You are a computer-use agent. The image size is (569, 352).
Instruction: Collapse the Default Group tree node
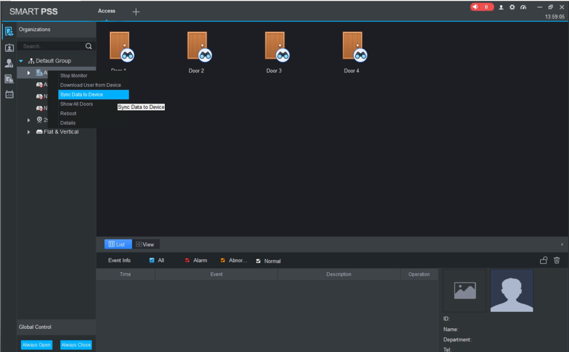[21, 61]
